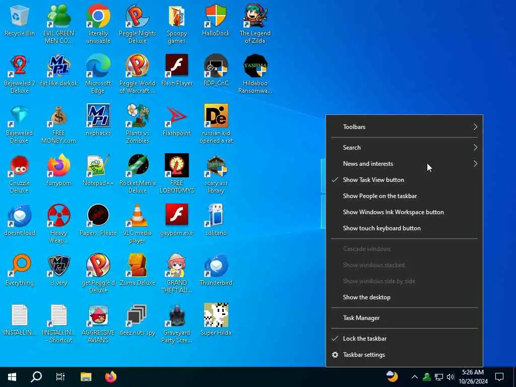Screen dimensions: 516x387
Task: Launch Firefox from the taskbar
Action: coord(110,377)
